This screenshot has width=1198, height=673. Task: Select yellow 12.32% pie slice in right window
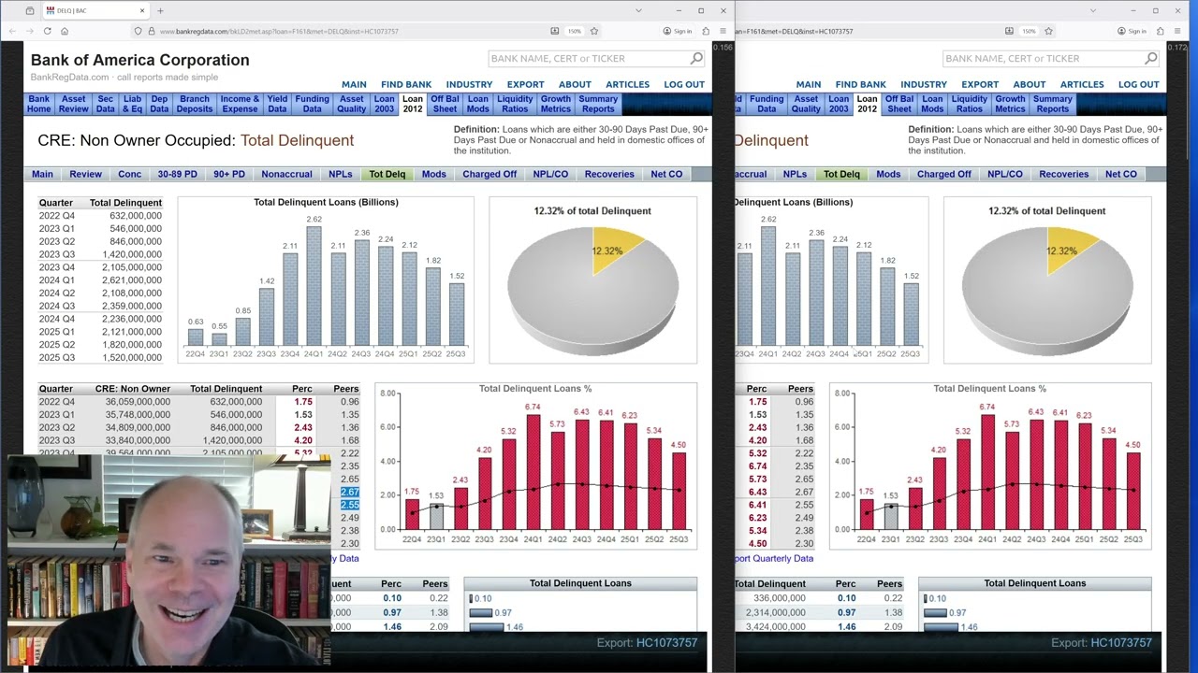pos(1068,248)
